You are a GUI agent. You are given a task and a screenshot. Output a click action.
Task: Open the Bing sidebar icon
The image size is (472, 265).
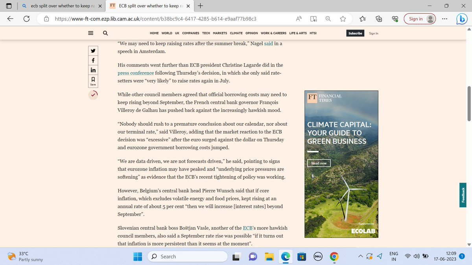tap(461, 19)
